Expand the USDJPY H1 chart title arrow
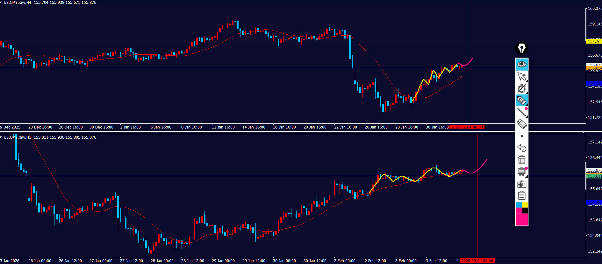The width and height of the screenshot is (602, 264). coord(1,137)
